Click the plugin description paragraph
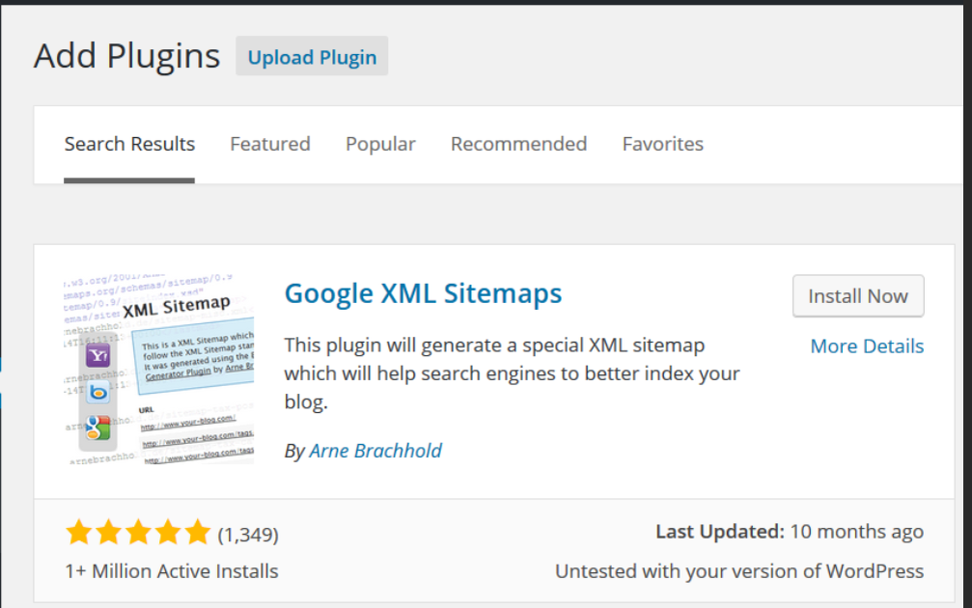This screenshot has width=972, height=608. pyautogui.click(x=512, y=373)
